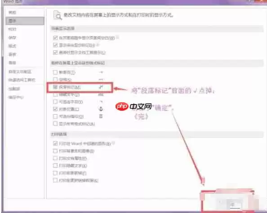
Task: Click the dots icon beside 空格
Action: coord(101,79)
